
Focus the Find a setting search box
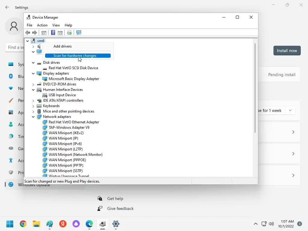(x=14, y=47)
